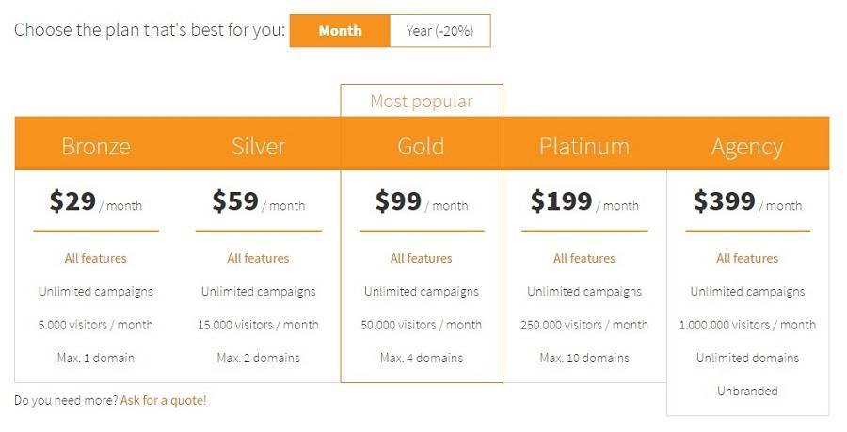
Task: Select the Gold plan header
Action: coord(422,146)
